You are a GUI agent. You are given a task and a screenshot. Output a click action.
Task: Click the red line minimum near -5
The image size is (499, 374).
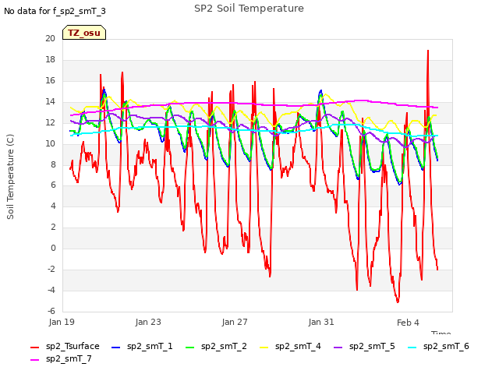[398, 302]
